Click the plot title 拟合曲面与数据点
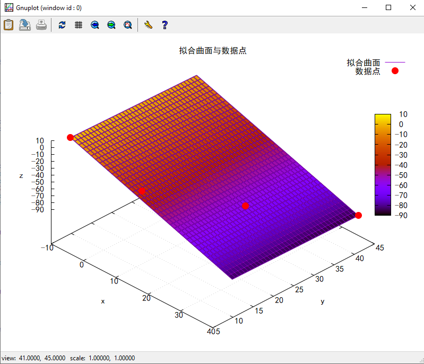This screenshot has width=424, height=364. [x=213, y=50]
